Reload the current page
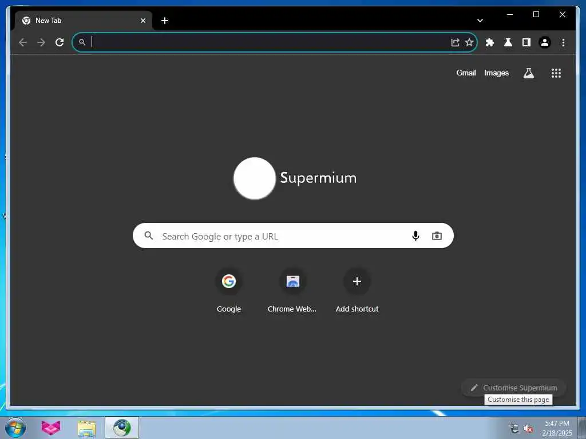This screenshot has width=586, height=439. pyautogui.click(x=60, y=42)
